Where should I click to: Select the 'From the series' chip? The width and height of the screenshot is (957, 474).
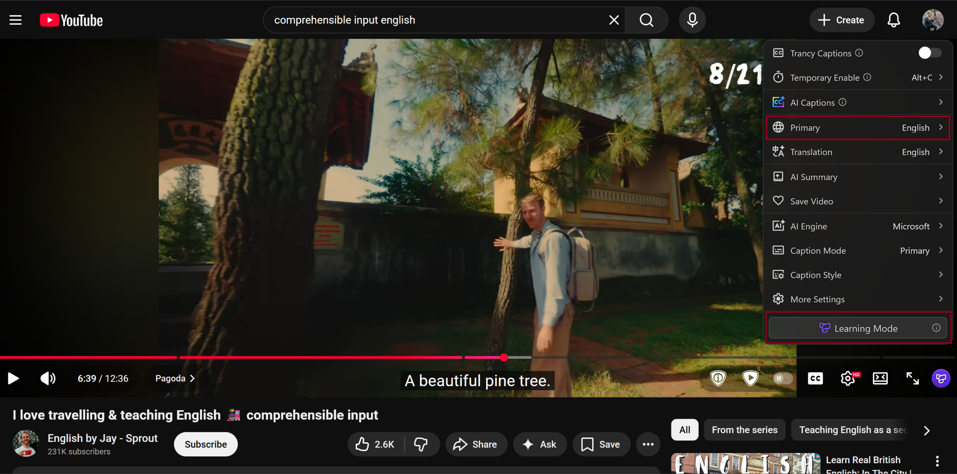coord(744,430)
